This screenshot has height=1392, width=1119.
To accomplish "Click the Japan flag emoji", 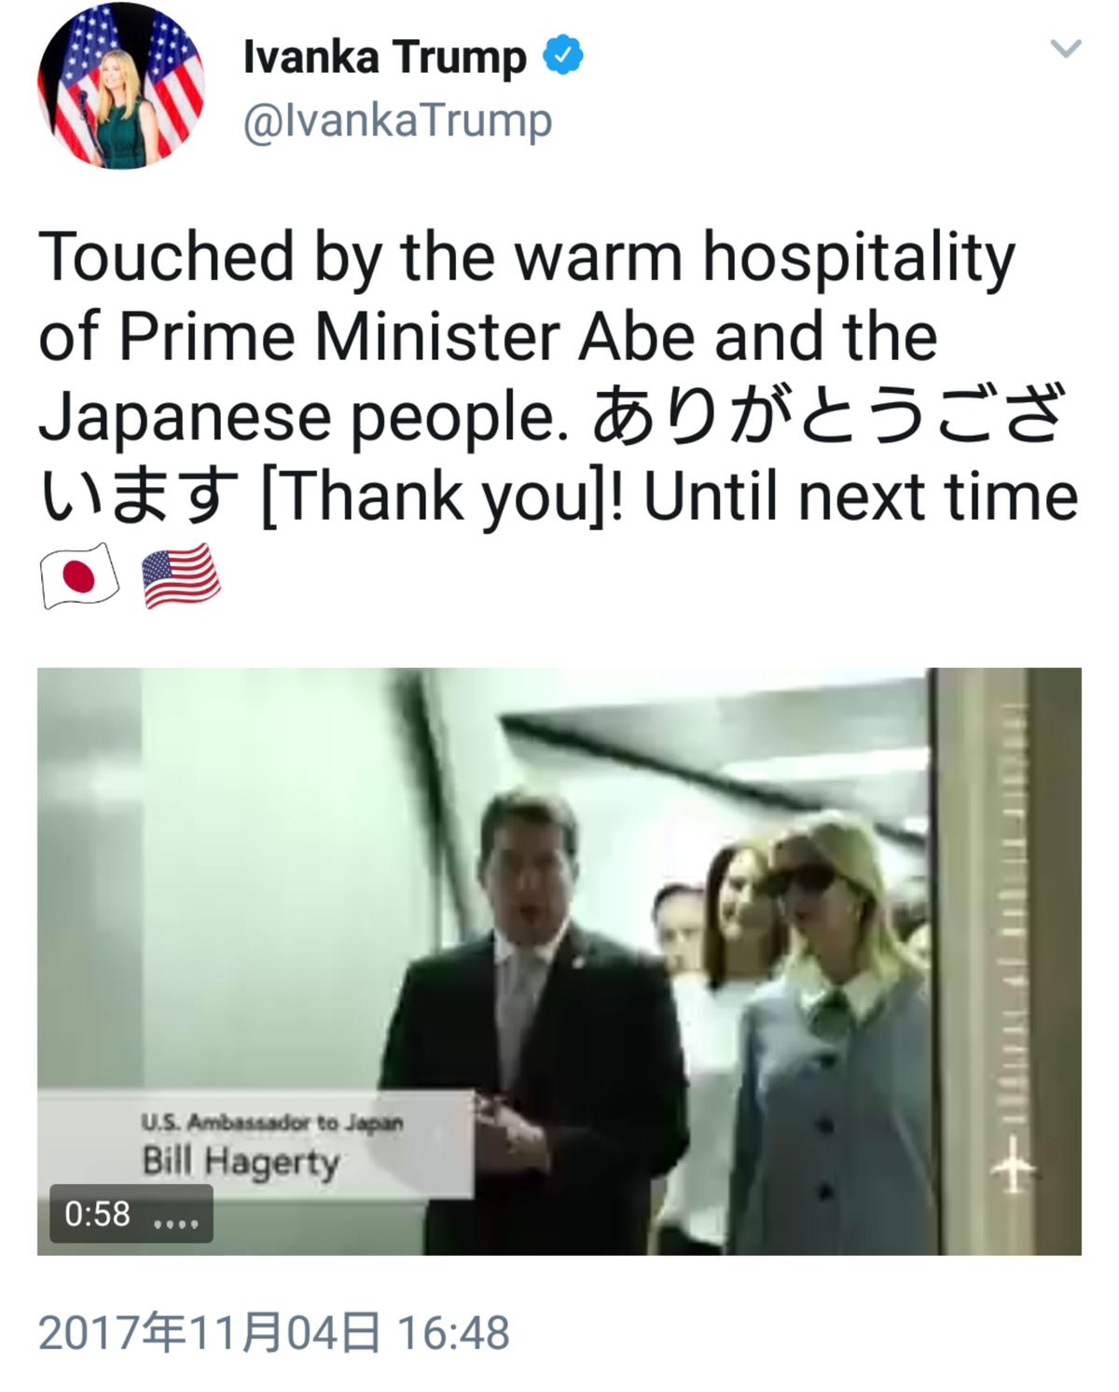I will click(x=79, y=576).
